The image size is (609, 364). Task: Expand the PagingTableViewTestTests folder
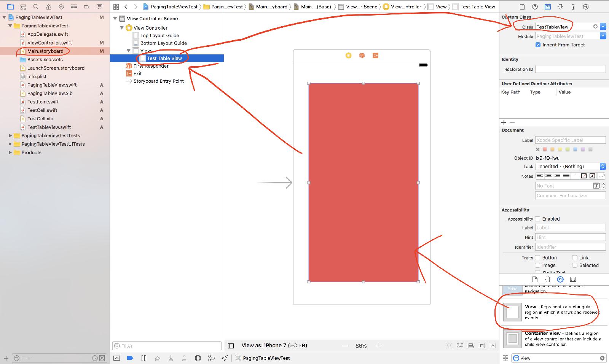click(10, 135)
